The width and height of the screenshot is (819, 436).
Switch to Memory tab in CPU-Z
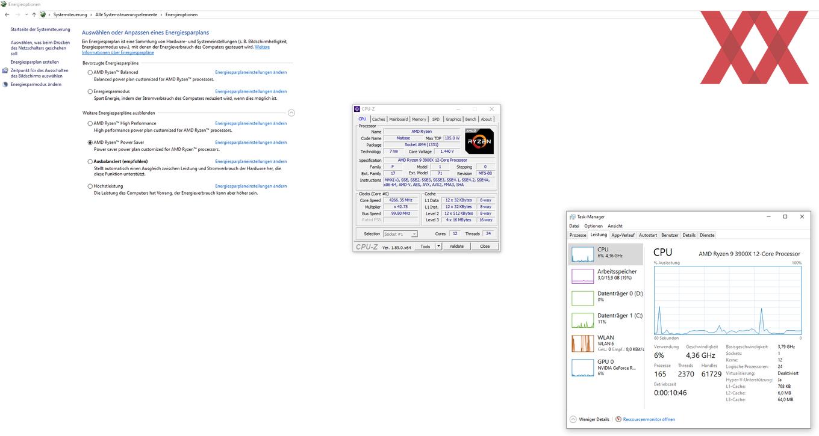pyautogui.click(x=419, y=119)
